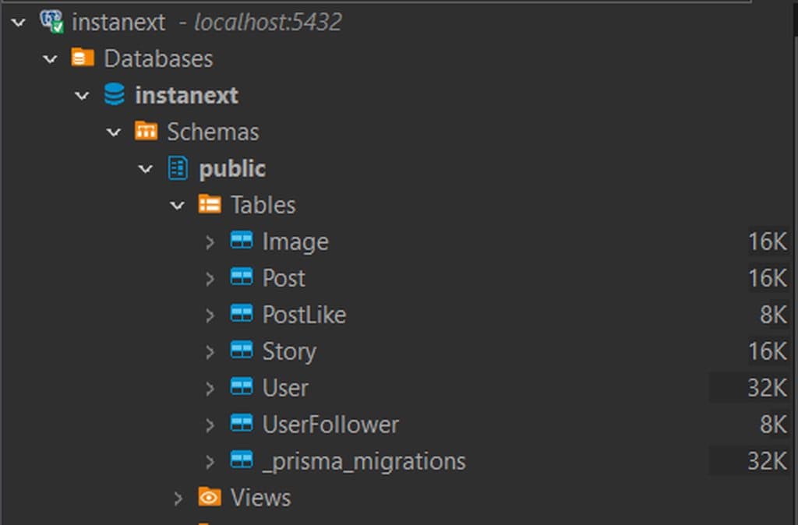The image size is (798, 525).
Task: Click the Databases folder icon
Action: [x=81, y=58]
